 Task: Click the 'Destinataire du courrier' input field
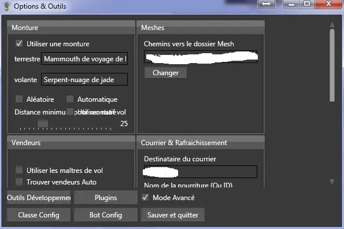pyautogui.click(x=201, y=172)
